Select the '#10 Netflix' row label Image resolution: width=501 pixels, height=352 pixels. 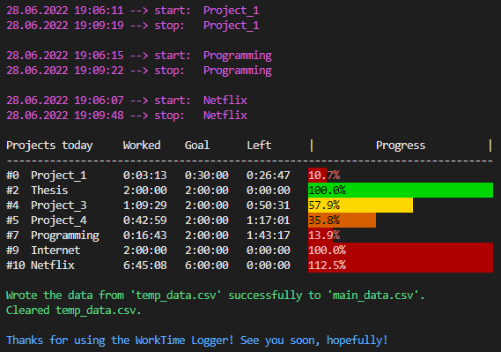tap(41, 266)
